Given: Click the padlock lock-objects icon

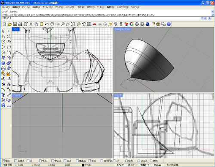Looking at the screenshot, I should [x=121, y=24].
